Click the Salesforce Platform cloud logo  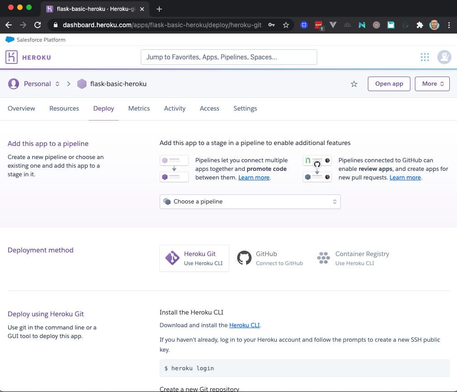coord(9,39)
